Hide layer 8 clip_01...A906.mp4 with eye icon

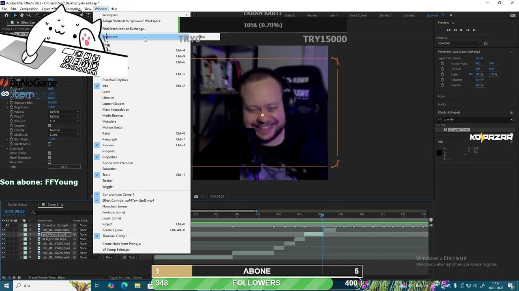(4, 257)
